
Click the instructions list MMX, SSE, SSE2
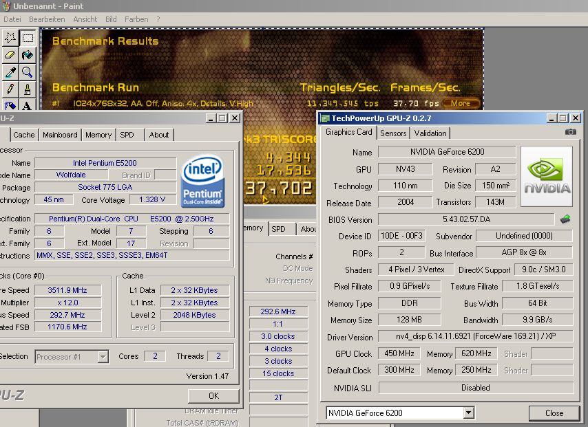point(132,256)
